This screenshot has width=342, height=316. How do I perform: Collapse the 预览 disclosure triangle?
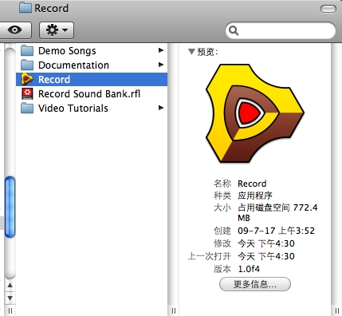(191, 51)
